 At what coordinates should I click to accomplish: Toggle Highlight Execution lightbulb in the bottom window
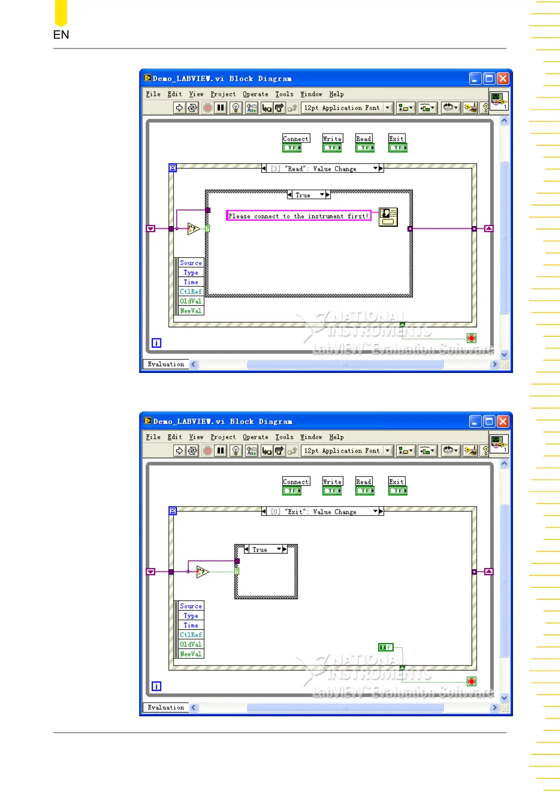[236, 451]
